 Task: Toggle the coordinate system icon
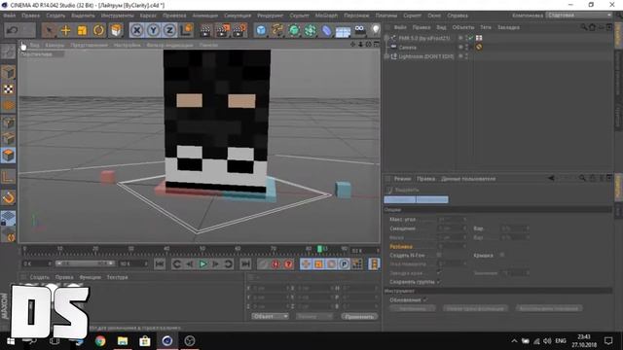point(186,30)
